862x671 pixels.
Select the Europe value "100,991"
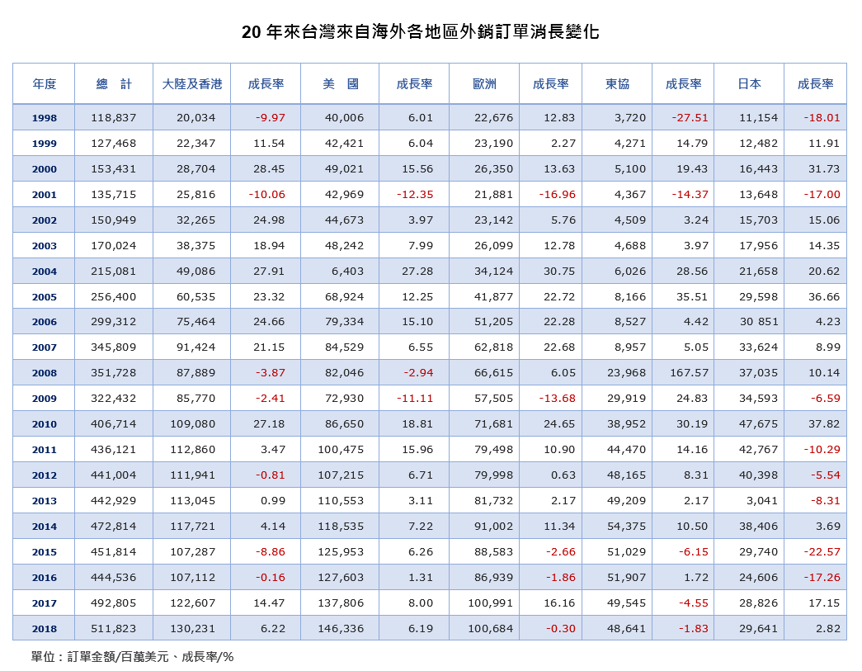pos(490,603)
